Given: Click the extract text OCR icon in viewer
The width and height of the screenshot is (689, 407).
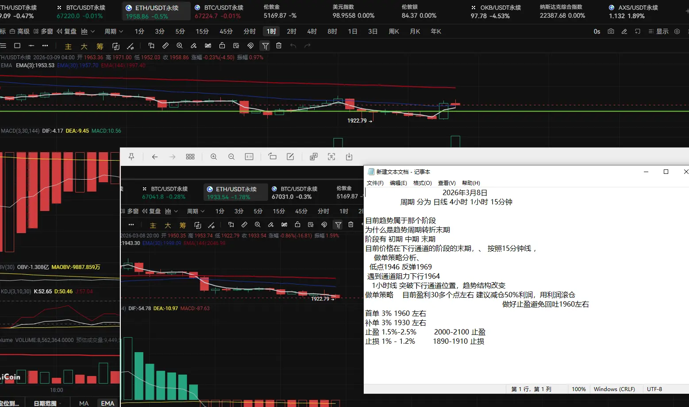Looking at the screenshot, I should pos(331,157).
